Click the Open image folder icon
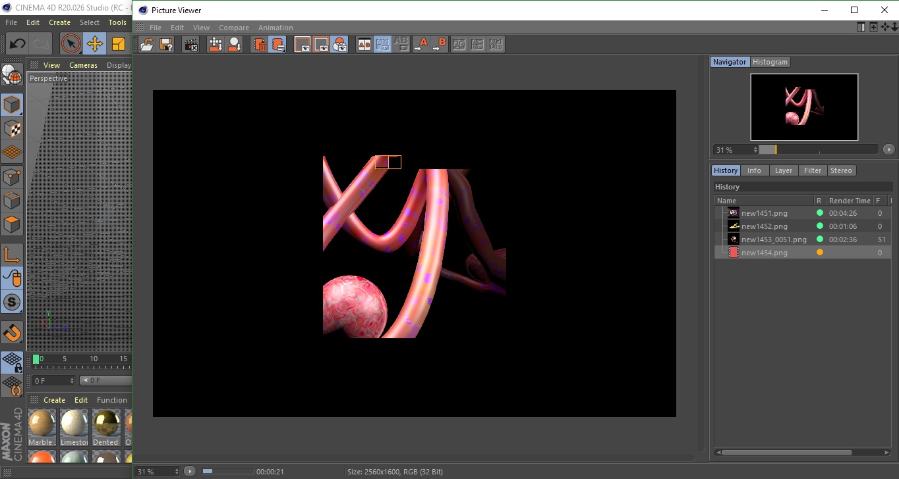The height and width of the screenshot is (479, 899). pos(147,45)
